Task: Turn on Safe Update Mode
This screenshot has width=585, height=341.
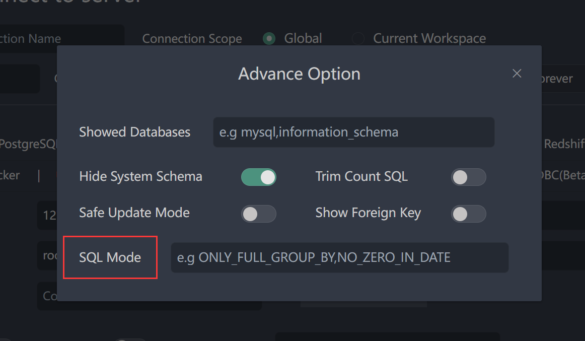Action: [x=259, y=214]
